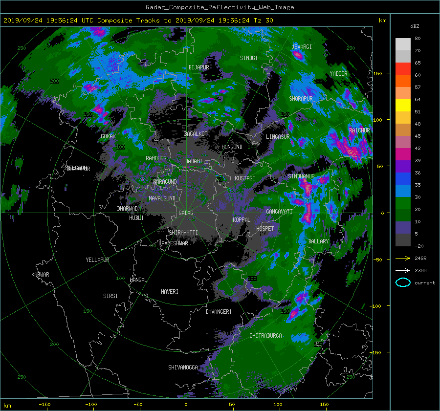This screenshot has height=411, width=440.
Task: Click the DHARWAD city label
Action: pos(128,209)
